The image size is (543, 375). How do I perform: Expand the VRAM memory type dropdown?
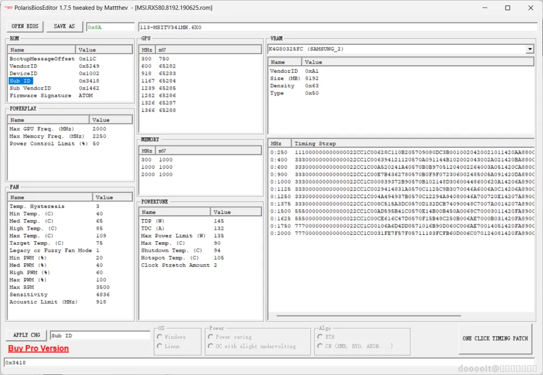point(529,49)
